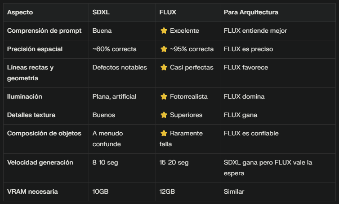Click the star icon beside Excelente

pyautogui.click(x=164, y=31)
